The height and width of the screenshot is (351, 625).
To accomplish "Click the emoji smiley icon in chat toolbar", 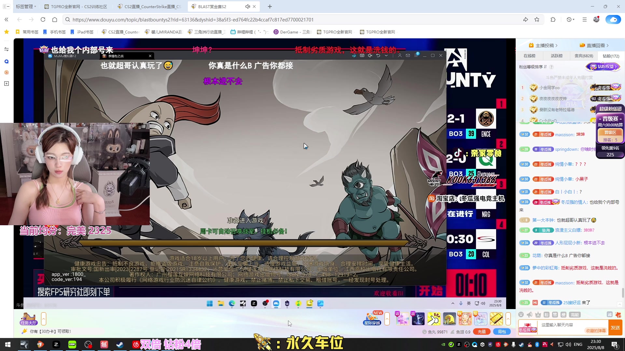I will point(521,315).
